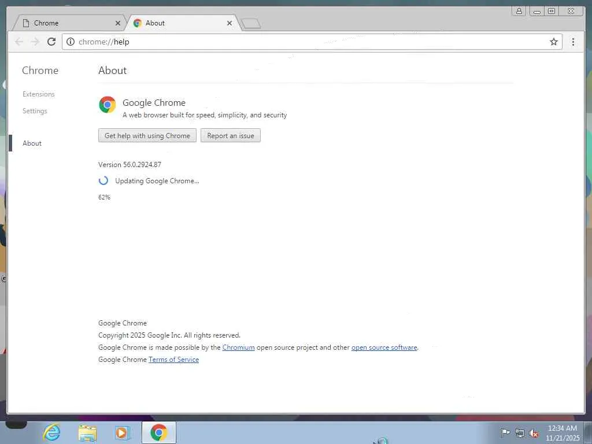
Task: Minimize the Chrome window
Action: tap(536, 11)
